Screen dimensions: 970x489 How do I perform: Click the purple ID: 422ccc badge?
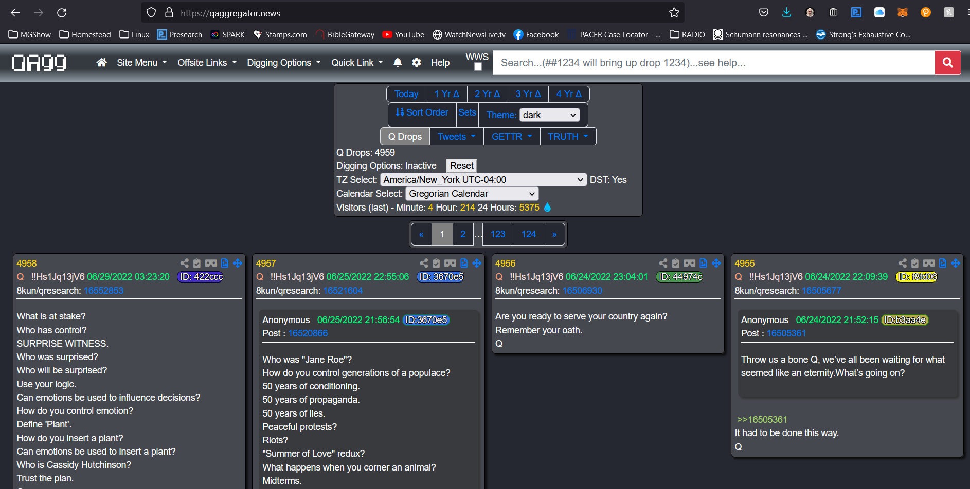pos(201,277)
